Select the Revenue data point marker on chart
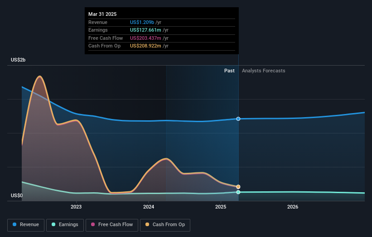This screenshot has height=237, width=372. [238, 119]
